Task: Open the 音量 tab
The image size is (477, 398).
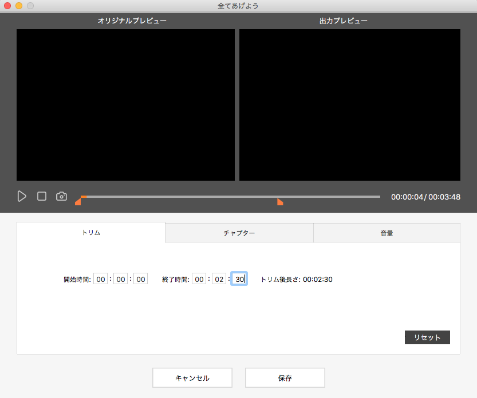Action: coord(387,233)
